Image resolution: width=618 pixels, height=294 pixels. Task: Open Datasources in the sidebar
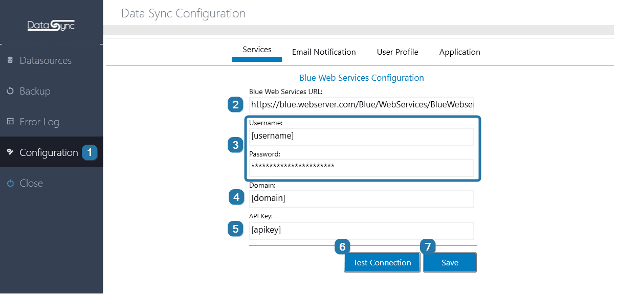[x=51, y=60]
